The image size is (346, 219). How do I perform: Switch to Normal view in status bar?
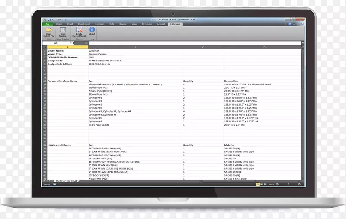pyautogui.click(x=258, y=184)
